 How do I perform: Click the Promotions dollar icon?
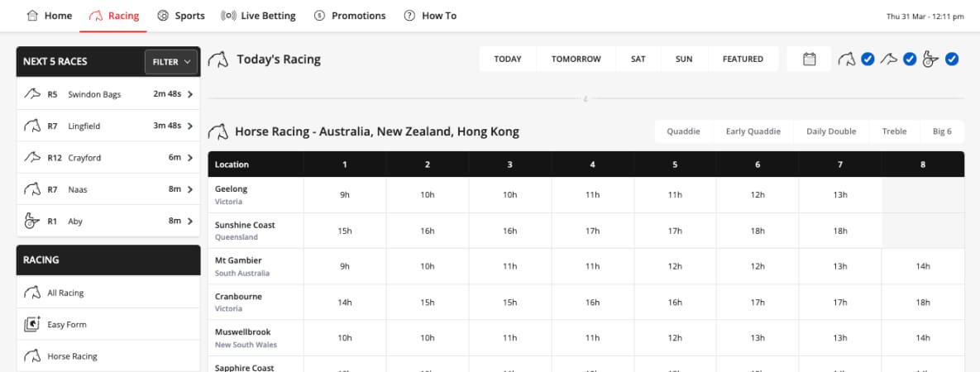pyautogui.click(x=319, y=16)
